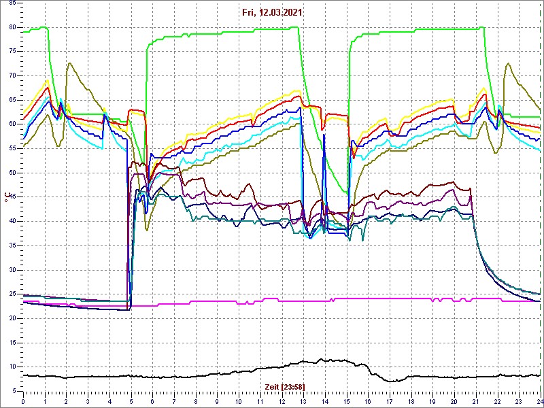The width and height of the screenshot is (544, 408).
Task: Click hour "8" on the time axis
Action: point(195,401)
